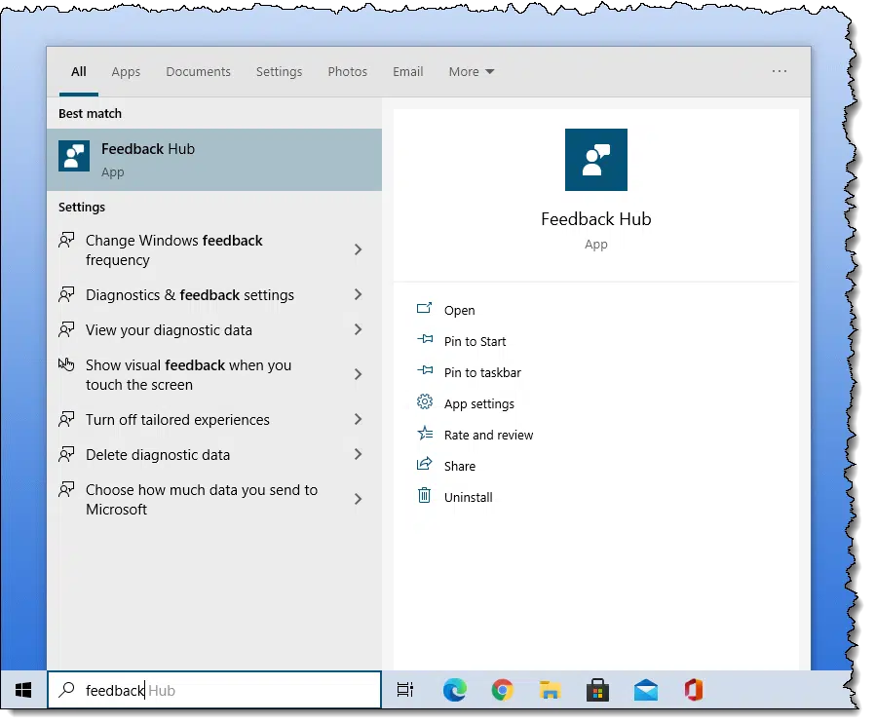Open Feedback Hub via the Open link

(459, 311)
